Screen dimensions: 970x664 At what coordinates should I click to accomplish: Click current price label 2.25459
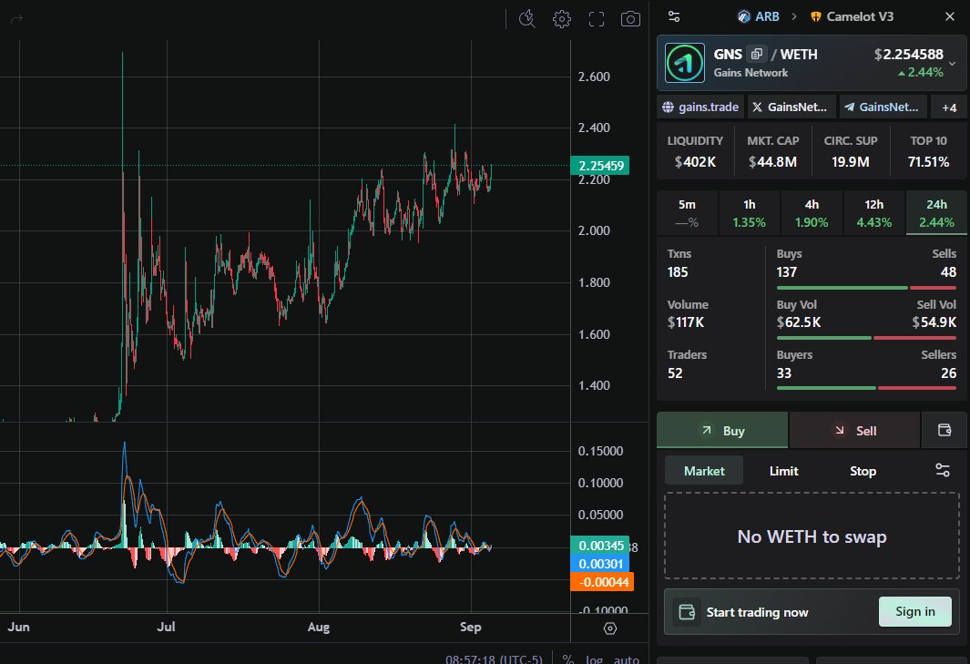coord(600,165)
